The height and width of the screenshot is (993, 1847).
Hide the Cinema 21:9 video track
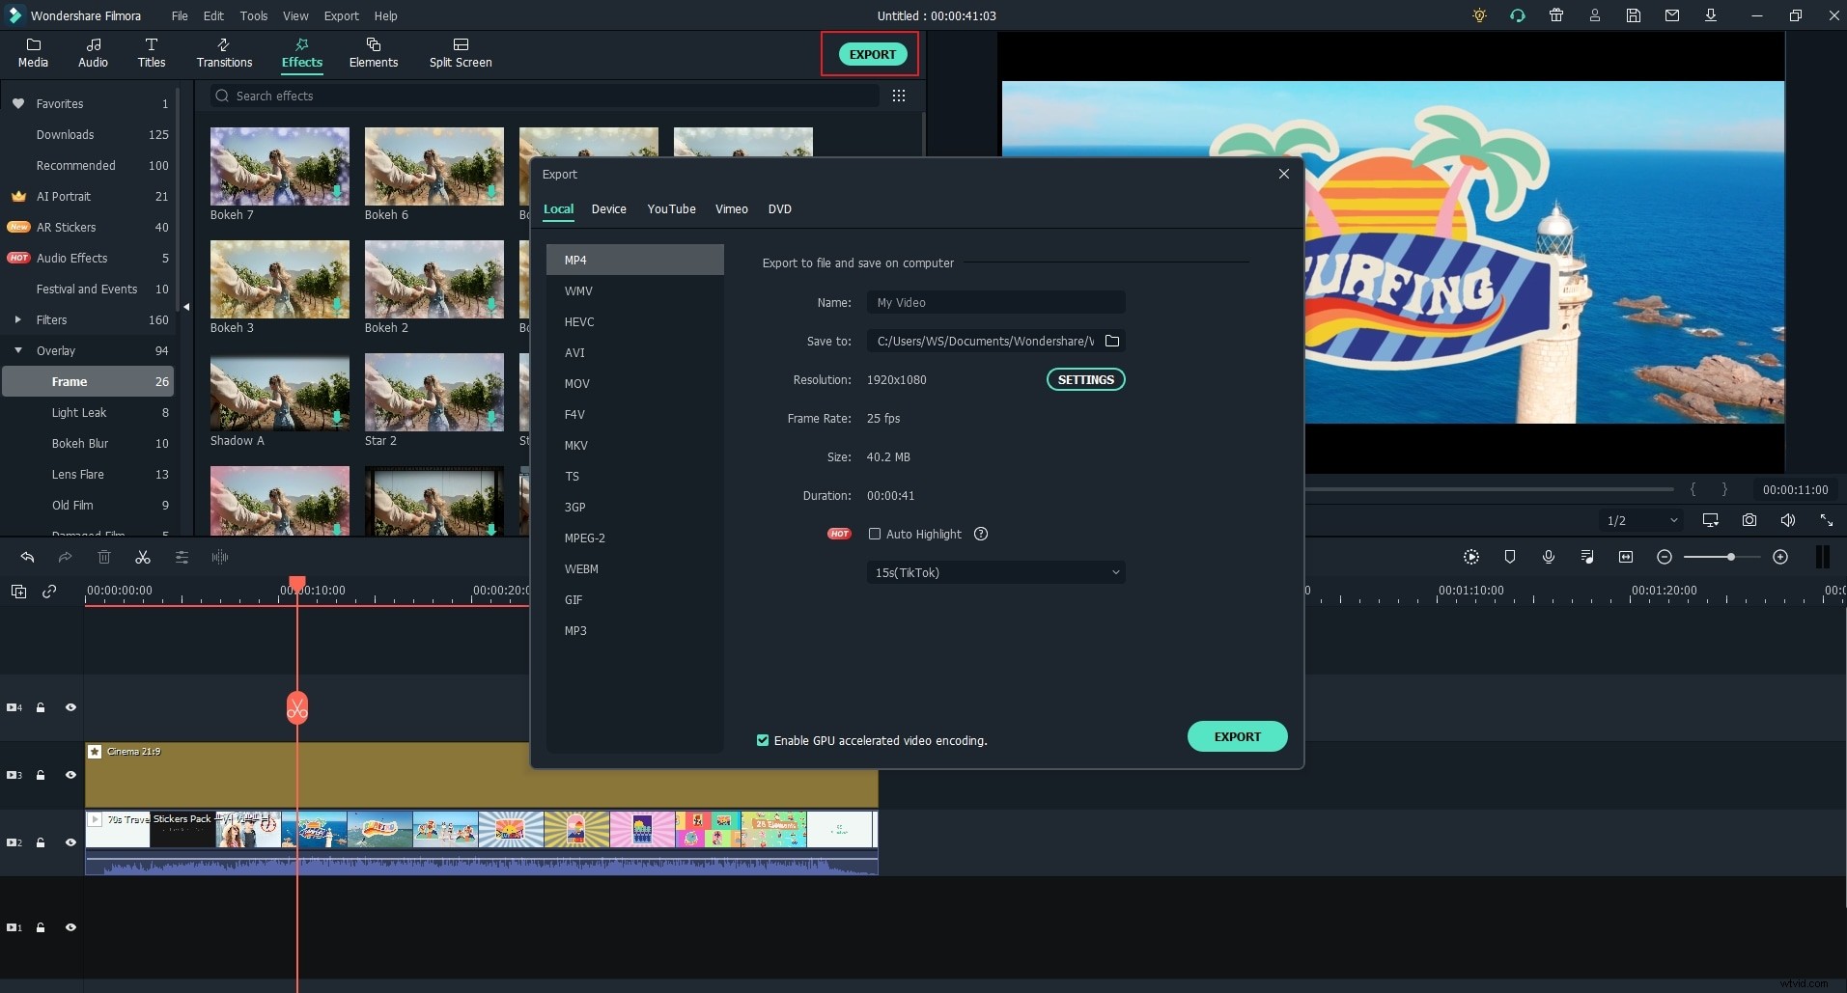[71, 775]
